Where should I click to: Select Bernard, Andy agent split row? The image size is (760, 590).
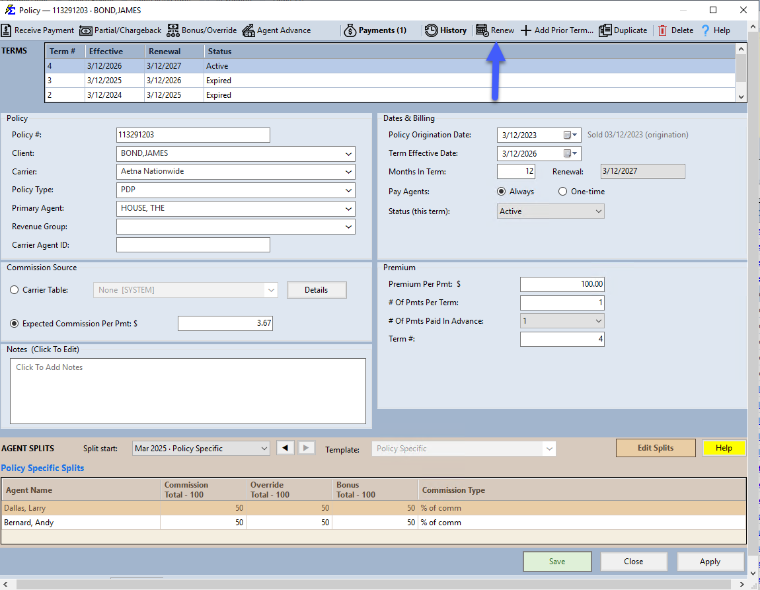(373, 523)
